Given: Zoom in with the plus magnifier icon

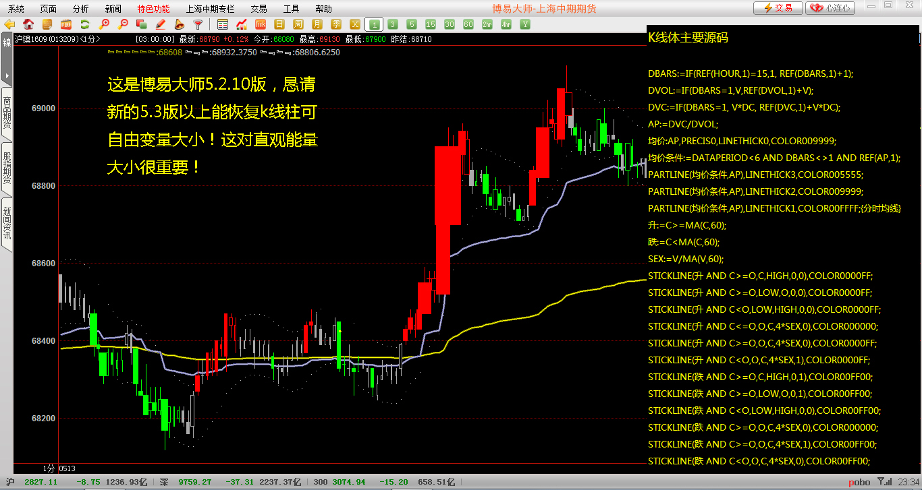Looking at the screenshot, I should [x=104, y=24].
